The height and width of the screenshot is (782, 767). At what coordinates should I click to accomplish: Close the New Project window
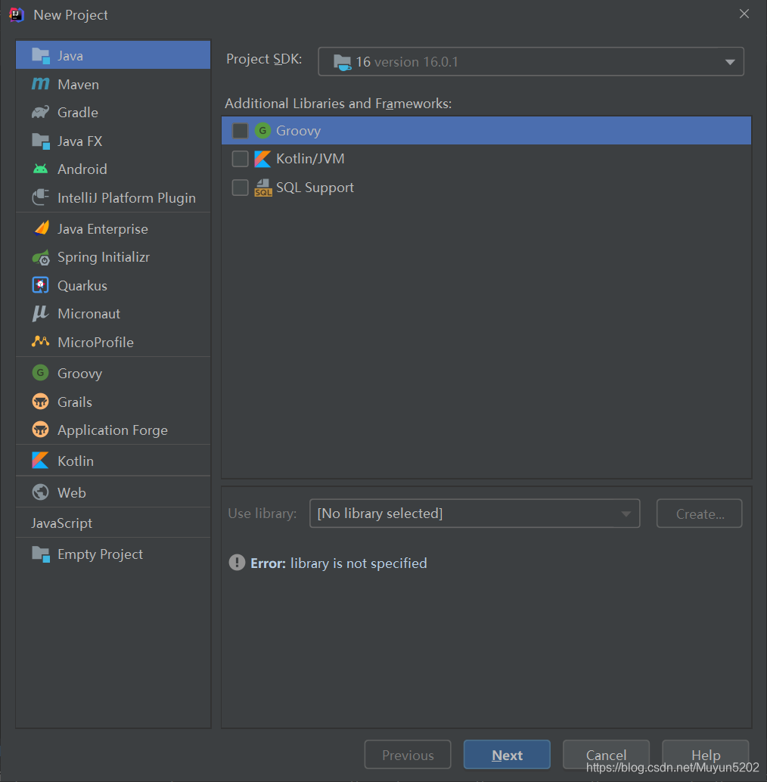point(744,14)
